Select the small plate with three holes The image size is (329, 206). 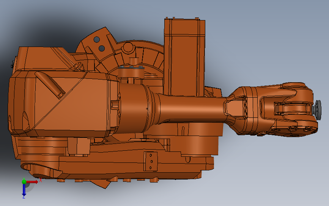[151, 161]
